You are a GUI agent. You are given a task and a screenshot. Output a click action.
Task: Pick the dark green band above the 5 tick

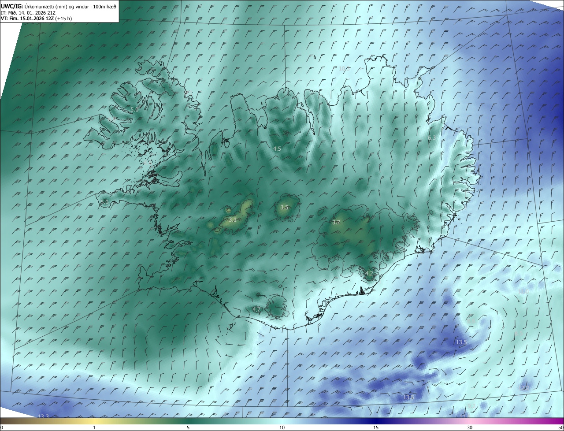pyautogui.click(x=188, y=421)
